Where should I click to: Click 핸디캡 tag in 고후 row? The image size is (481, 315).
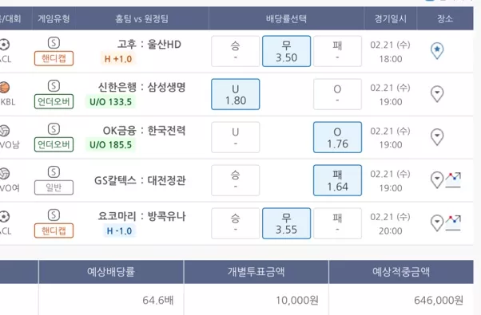(x=54, y=58)
